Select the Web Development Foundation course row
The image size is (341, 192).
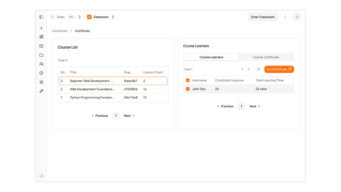(x=113, y=89)
